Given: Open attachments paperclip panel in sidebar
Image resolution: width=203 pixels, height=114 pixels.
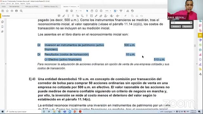Looking at the screenshot, I should tap(2, 32).
